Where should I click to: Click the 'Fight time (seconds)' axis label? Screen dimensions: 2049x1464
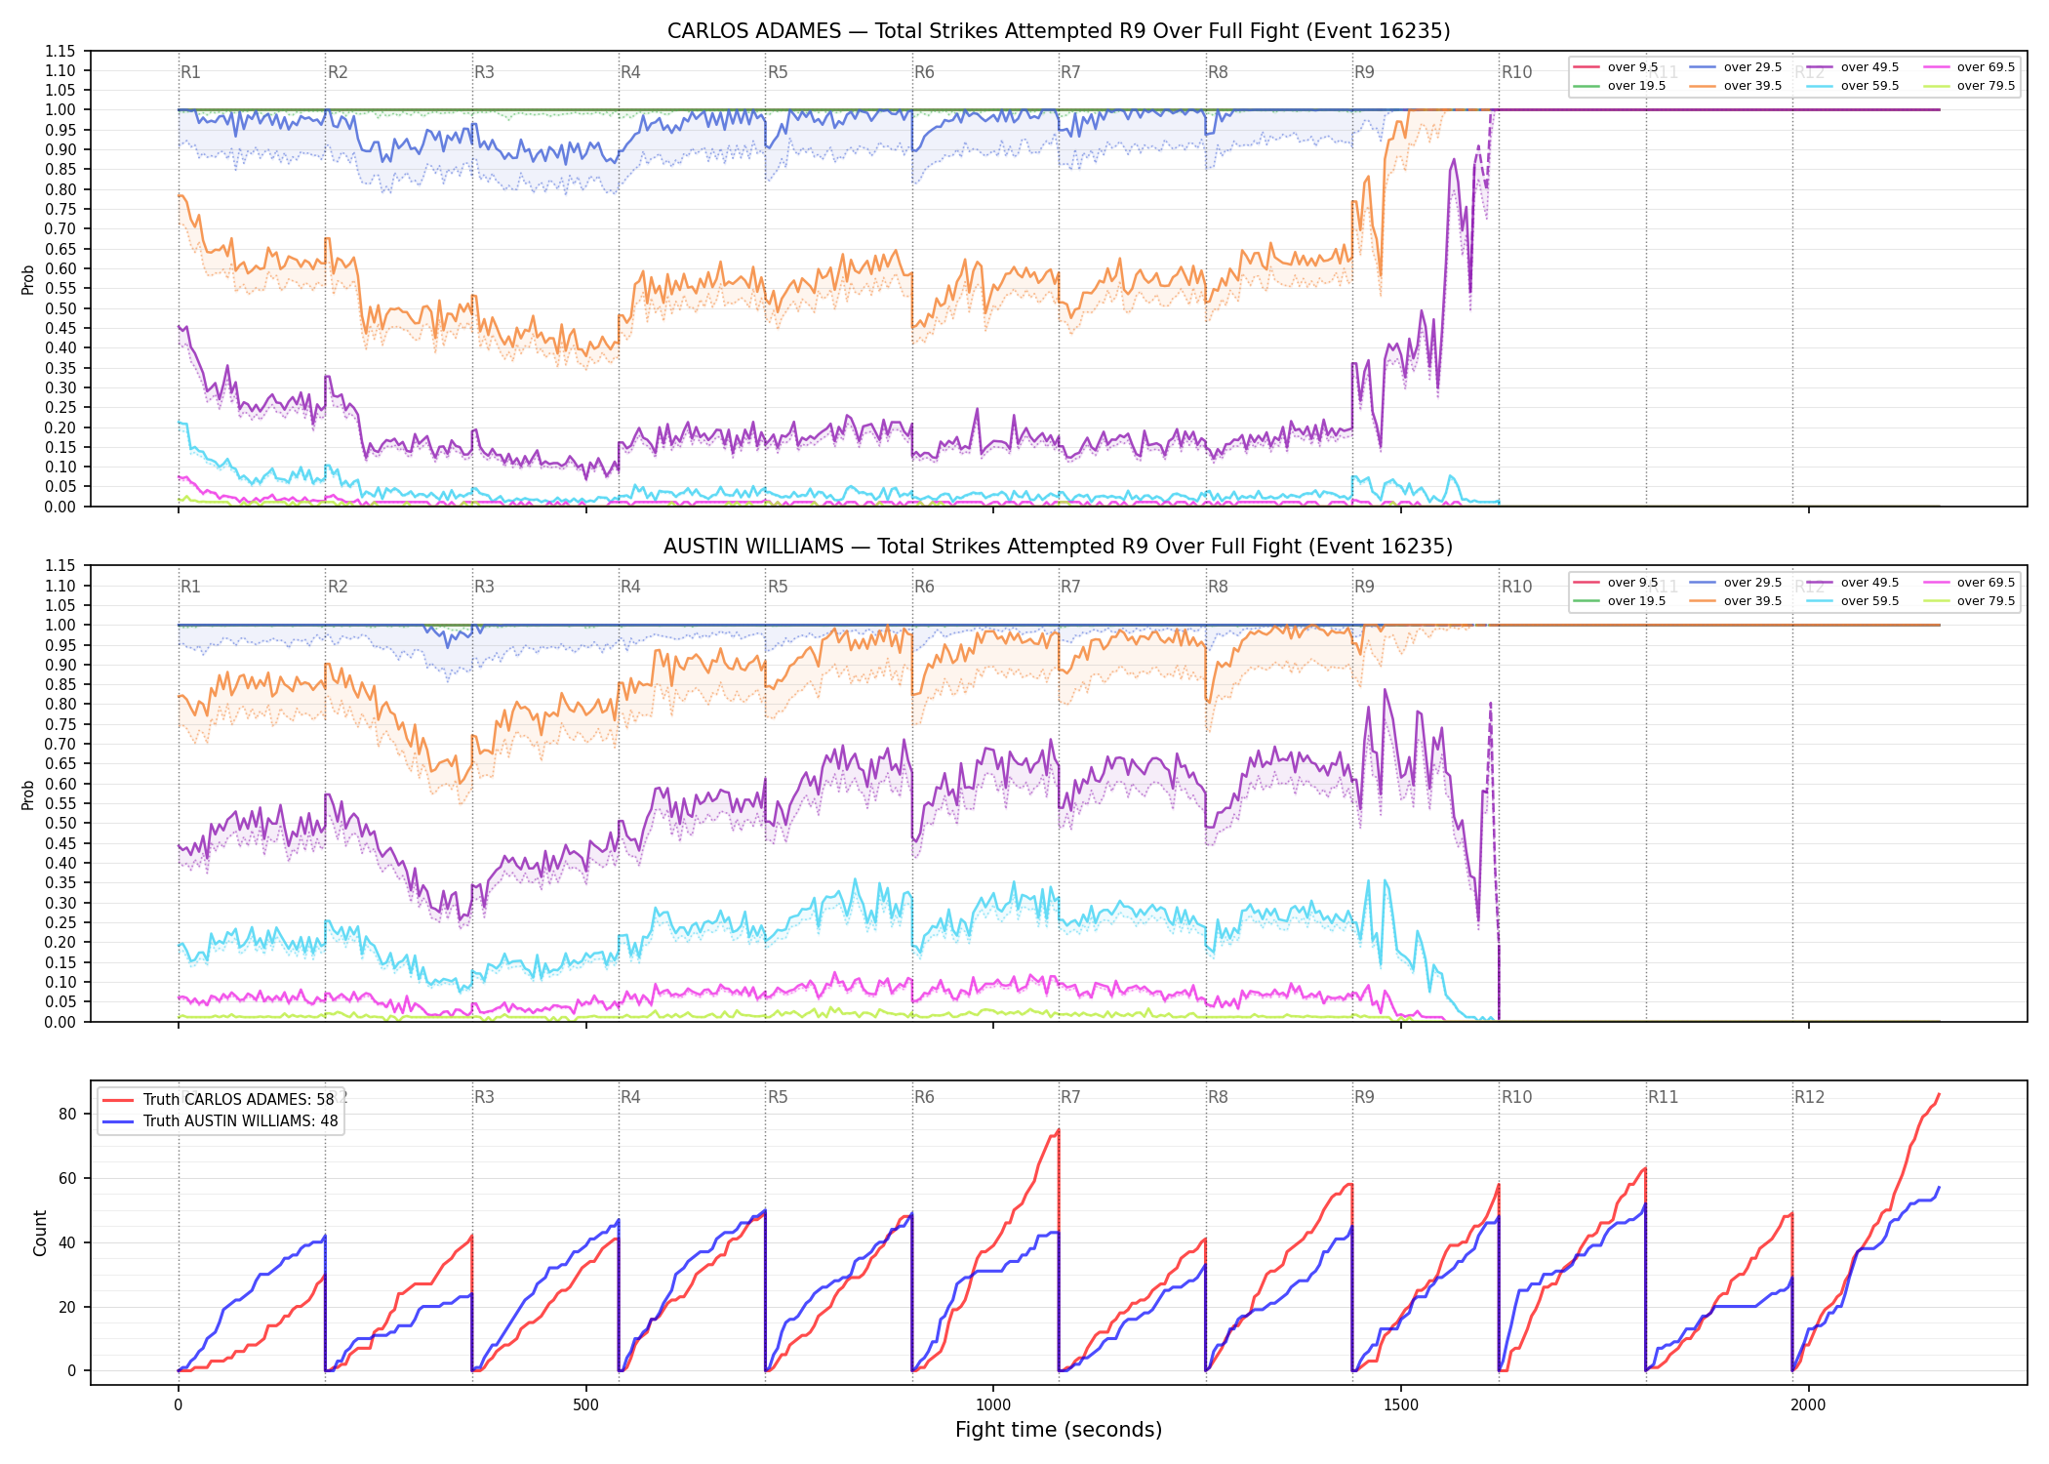(1059, 1430)
